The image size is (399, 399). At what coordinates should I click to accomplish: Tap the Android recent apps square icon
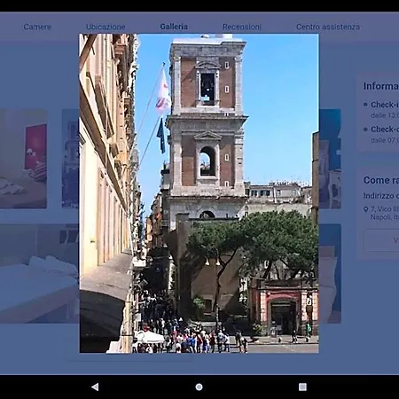(x=302, y=387)
